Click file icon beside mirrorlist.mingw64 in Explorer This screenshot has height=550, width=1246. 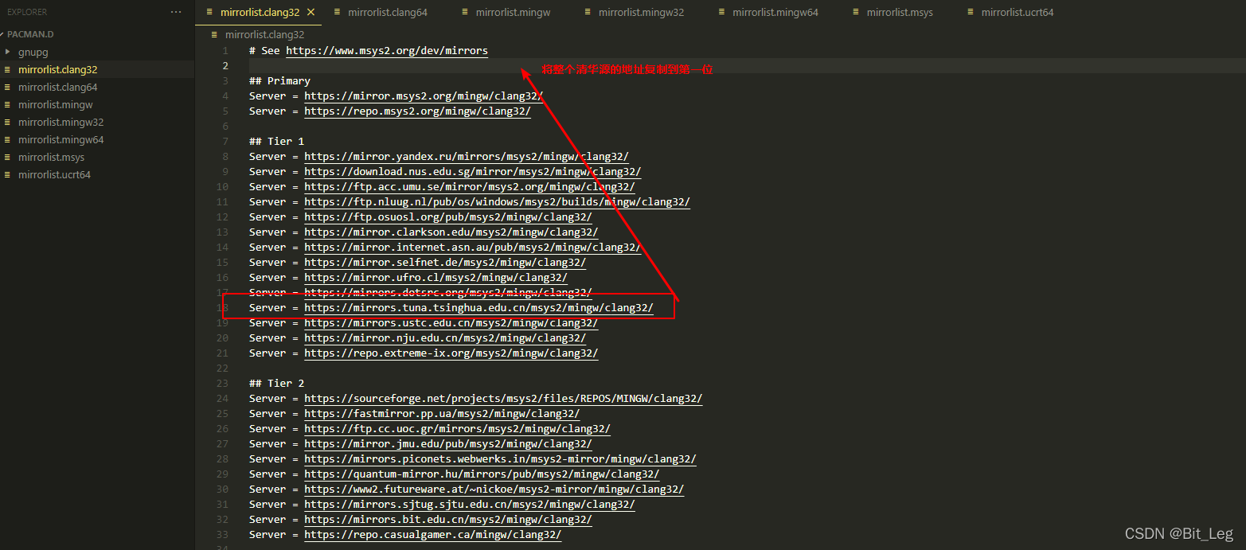[8, 139]
